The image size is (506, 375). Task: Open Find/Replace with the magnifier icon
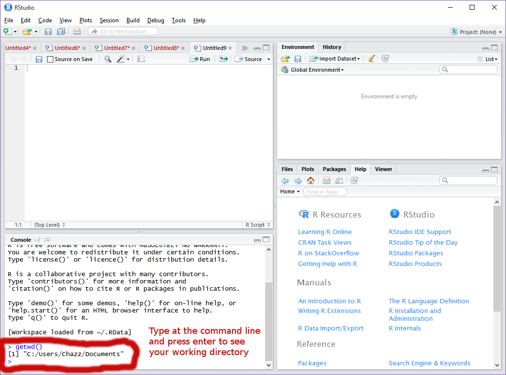[108, 59]
